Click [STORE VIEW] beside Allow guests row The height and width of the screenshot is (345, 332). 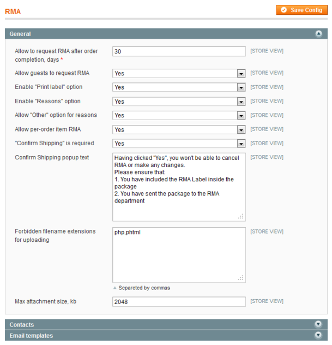tap(267, 73)
